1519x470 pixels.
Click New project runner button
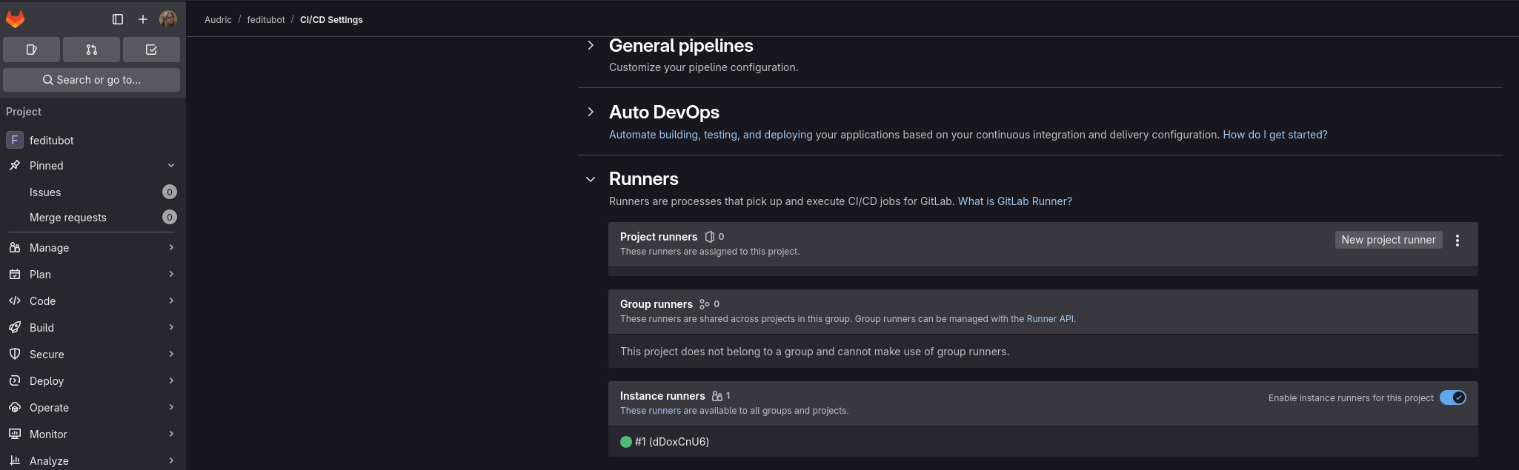point(1389,240)
